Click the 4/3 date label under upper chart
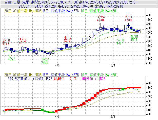 point(57,65)
